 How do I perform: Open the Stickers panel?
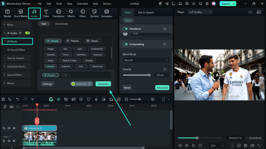(94, 13)
